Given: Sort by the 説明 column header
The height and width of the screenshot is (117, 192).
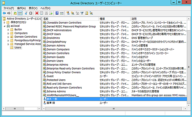Looking at the screenshot, I should coord(159,19).
